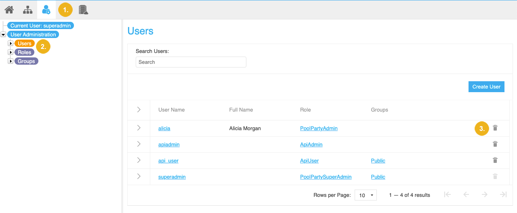The height and width of the screenshot is (213, 517).
Task: Open the alicia user link
Action: pos(164,129)
